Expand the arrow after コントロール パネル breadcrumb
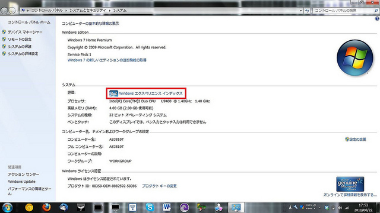380x213 pixels. click(x=66, y=11)
